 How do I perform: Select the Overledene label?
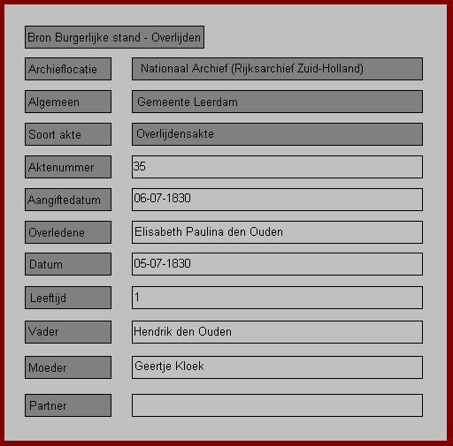click(68, 232)
